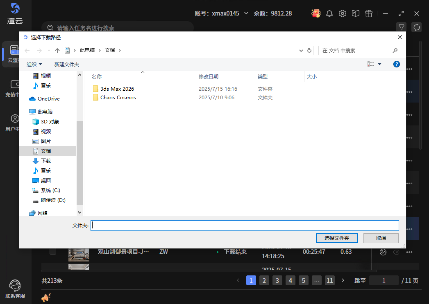
Task: Click the 选择文件夹 button
Action: (336, 238)
